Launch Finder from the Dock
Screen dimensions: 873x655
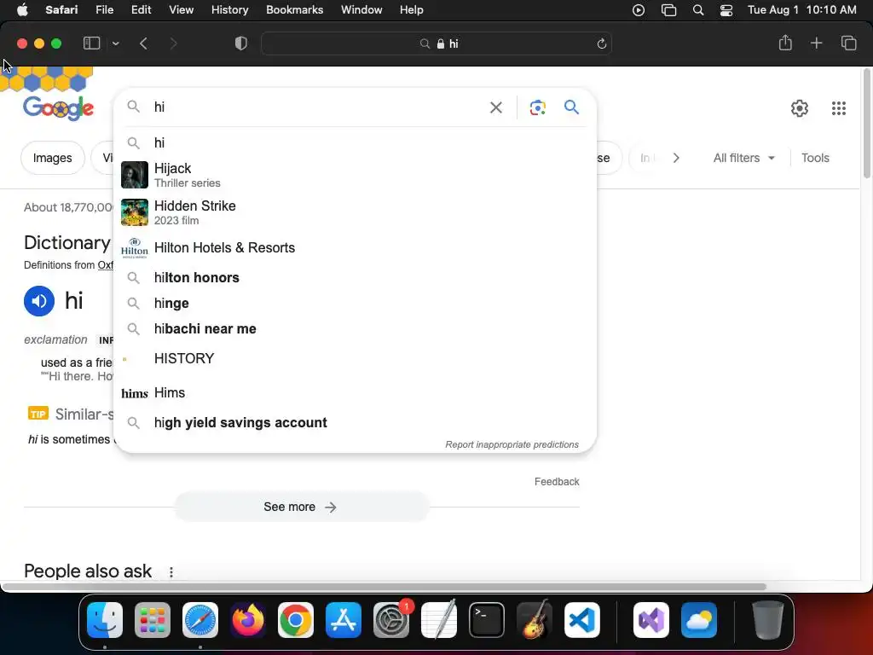click(x=105, y=620)
